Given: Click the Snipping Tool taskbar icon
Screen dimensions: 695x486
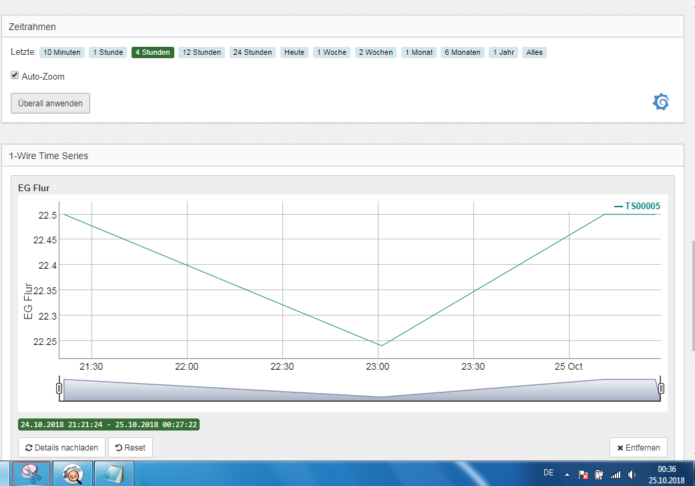Looking at the screenshot, I should (x=31, y=473).
